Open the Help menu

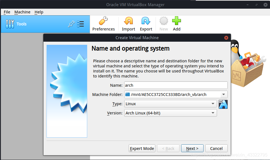39,12
